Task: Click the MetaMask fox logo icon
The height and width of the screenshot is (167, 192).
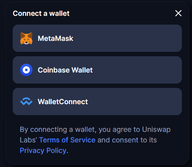Action: click(x=26, y=38)
